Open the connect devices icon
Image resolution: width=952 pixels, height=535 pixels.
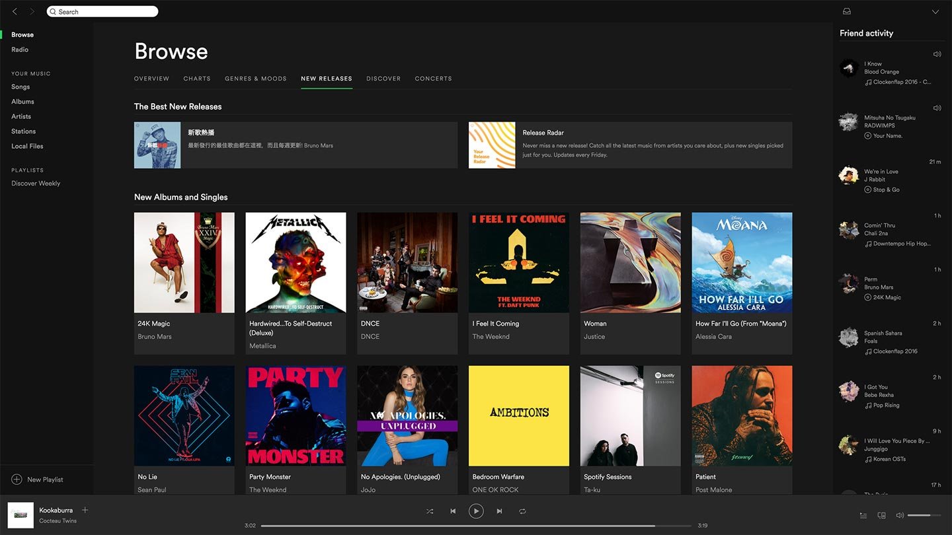(x=881, y=515)
